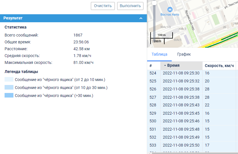Click speed value 22 in row 528
The image size is (238, 154).
207,105
